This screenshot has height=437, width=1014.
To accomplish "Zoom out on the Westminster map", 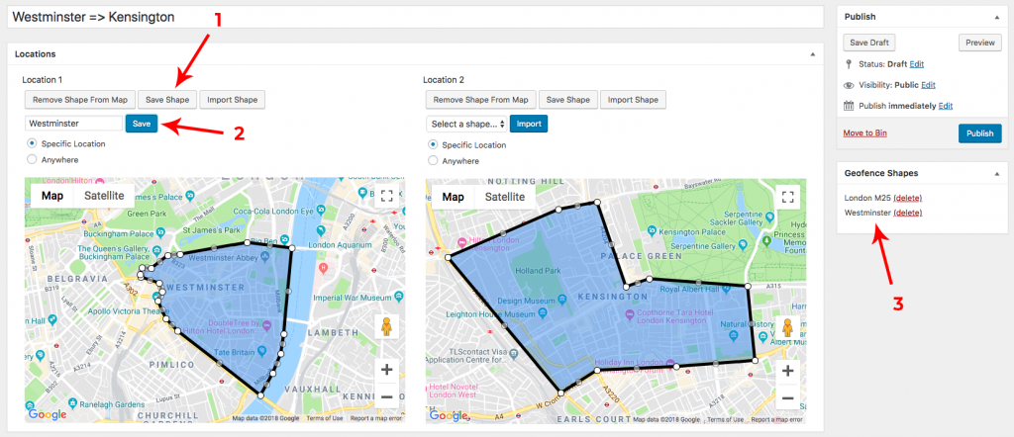I will click(387, 397).
